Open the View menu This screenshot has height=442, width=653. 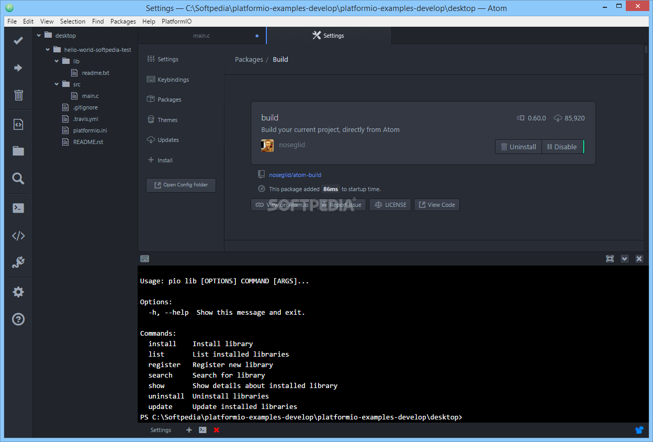point(47,21)
